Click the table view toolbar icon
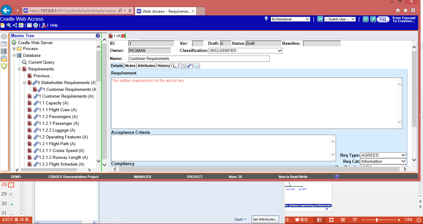423x224 pixels. click(29, 25)
